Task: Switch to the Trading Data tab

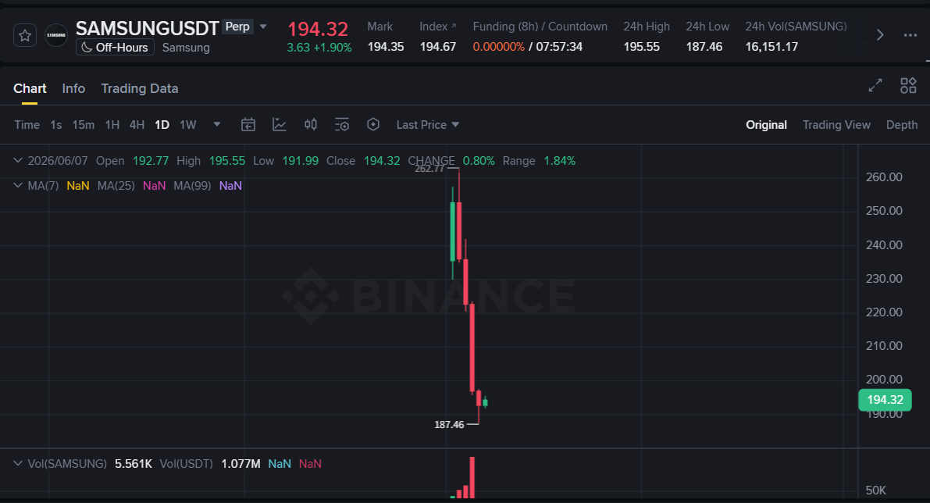Action: 139,88
